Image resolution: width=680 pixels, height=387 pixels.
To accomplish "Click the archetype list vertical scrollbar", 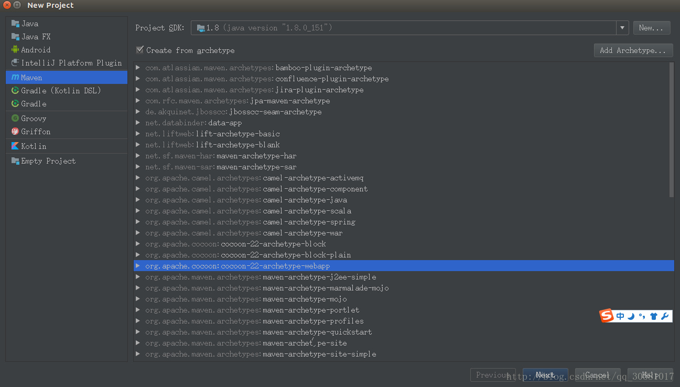I will click(672, 130).
